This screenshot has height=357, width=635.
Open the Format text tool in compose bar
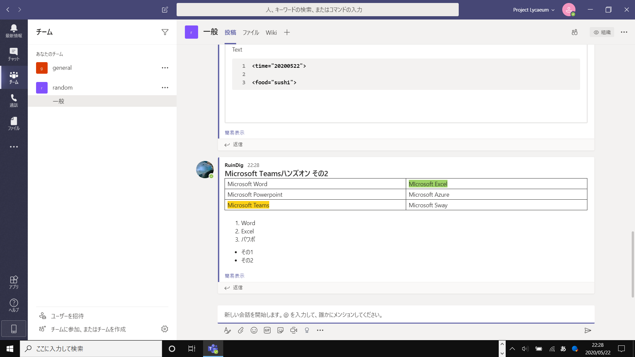(227, 330)
